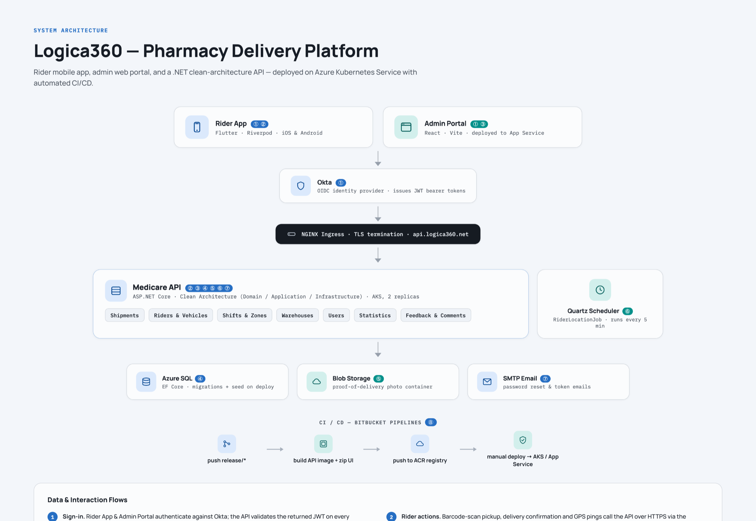
Task: Select the Feedback & Comments module chip
Action: (436, 315)
